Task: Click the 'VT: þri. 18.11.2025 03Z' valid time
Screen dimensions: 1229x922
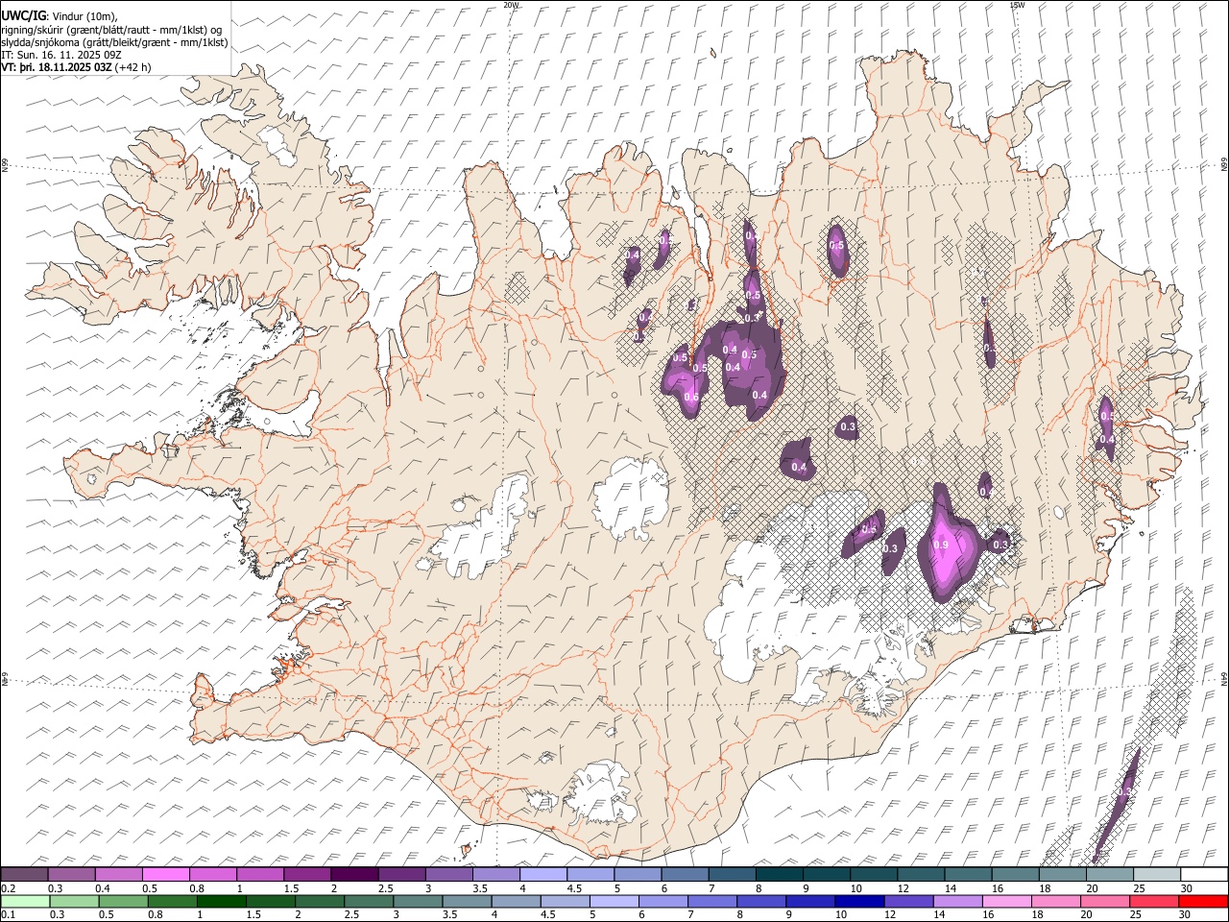Action: coord(57,67)
